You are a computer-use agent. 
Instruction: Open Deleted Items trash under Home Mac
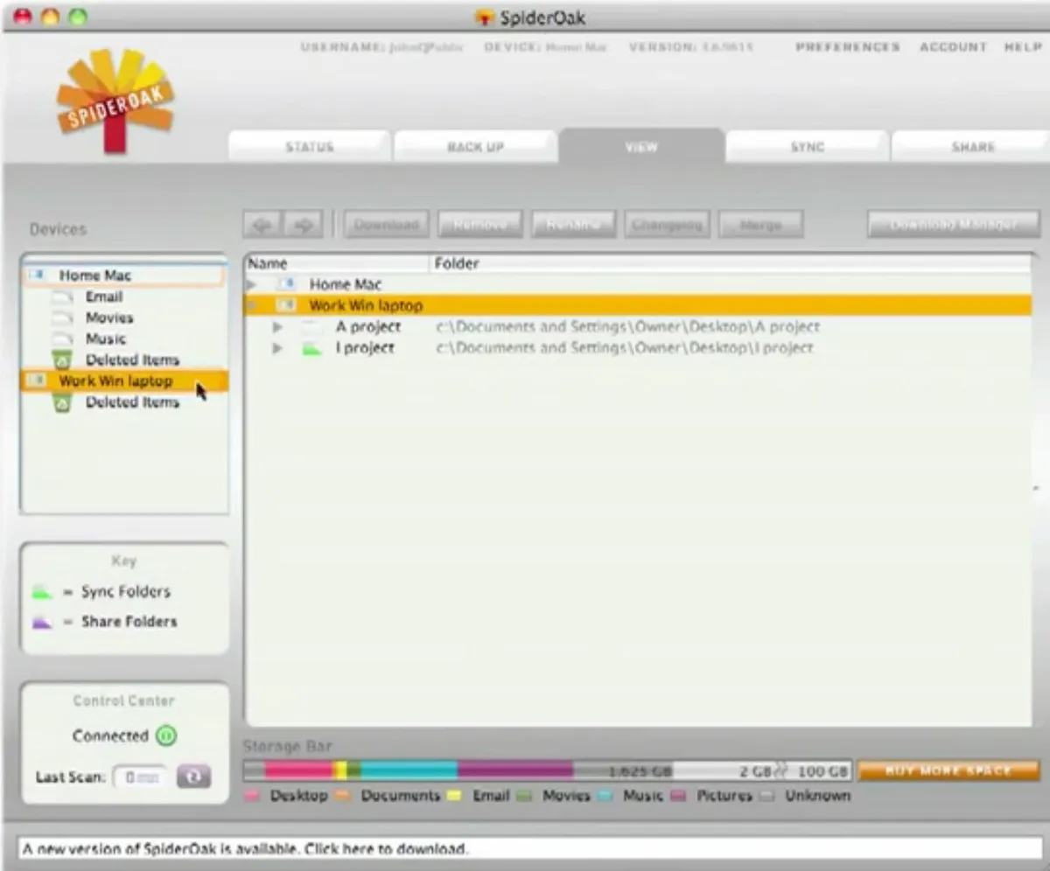coord(61,360)
